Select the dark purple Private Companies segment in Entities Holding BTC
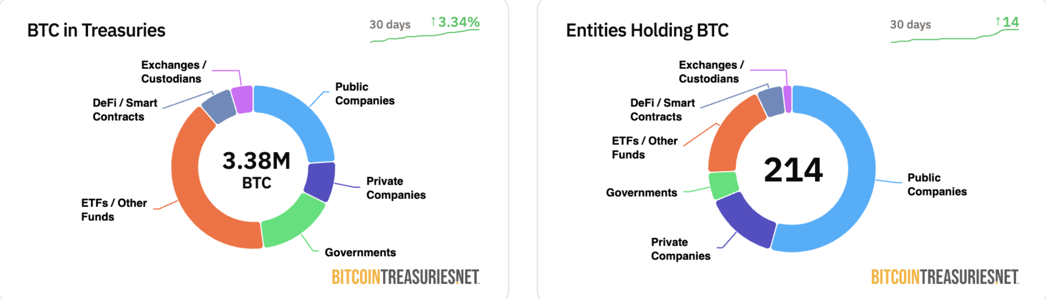This screenshot has height=299, width=1046. click(x=744, y=218)
